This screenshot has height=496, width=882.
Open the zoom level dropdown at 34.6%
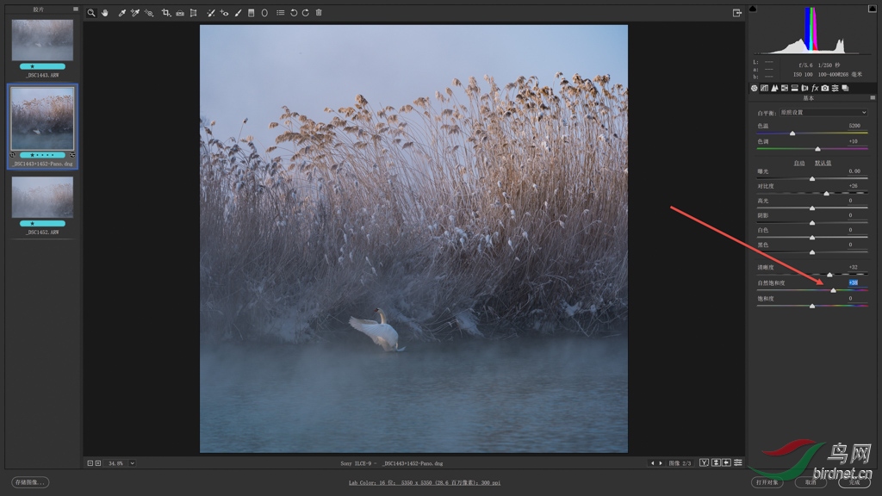133,463
